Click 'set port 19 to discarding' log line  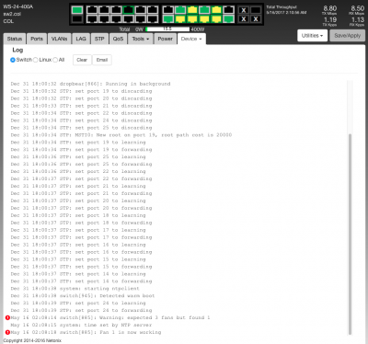(81, 91)
